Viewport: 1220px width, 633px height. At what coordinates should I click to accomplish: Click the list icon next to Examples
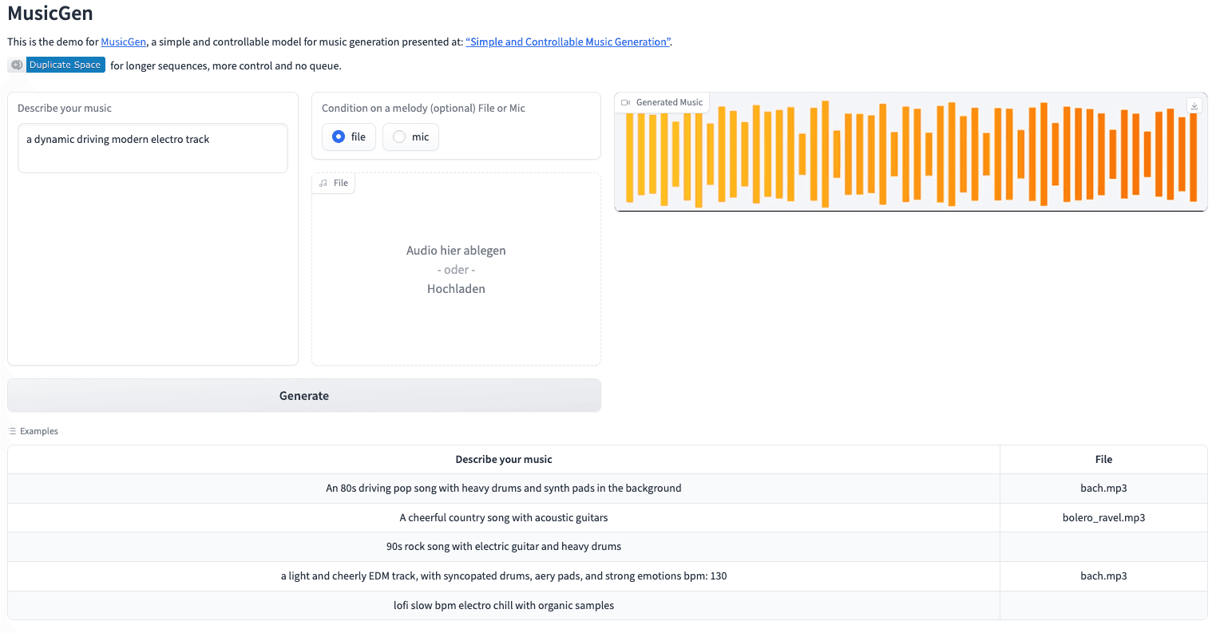[12, 431]
